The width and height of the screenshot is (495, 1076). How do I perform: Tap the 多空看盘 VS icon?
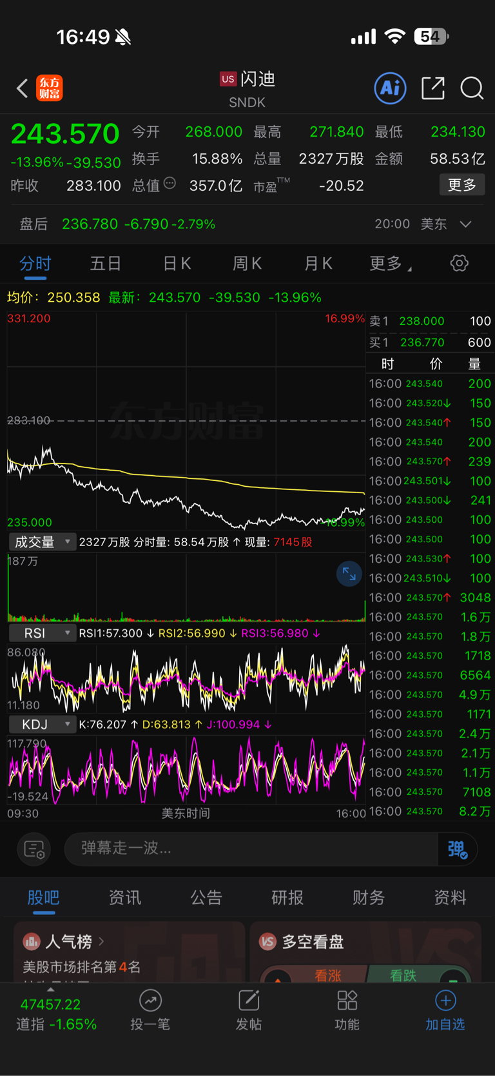267,942
